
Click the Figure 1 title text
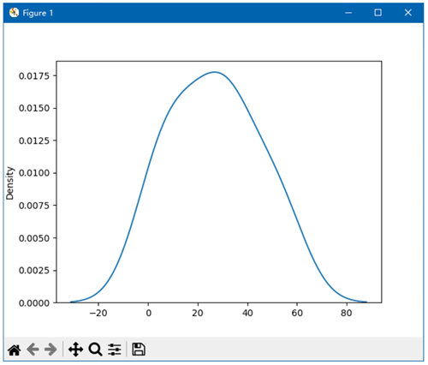[38, 13]
